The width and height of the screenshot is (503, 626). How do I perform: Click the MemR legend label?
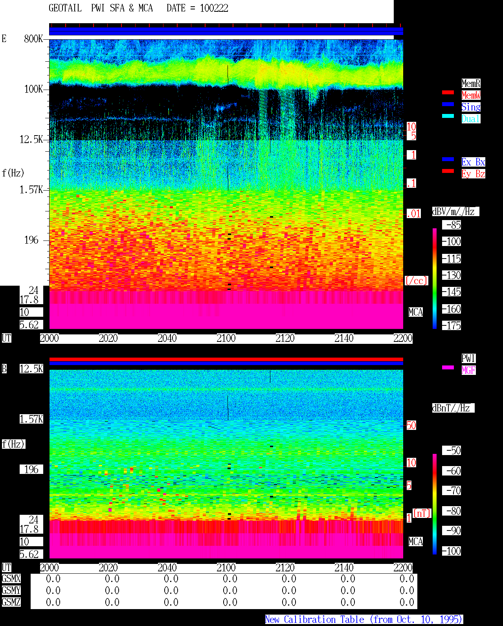pos(471,83)
